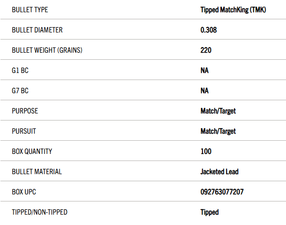Click the TIPPED/NON-TIPPED label
Screen dimensions: 286x225
click(x=40, y=212)
